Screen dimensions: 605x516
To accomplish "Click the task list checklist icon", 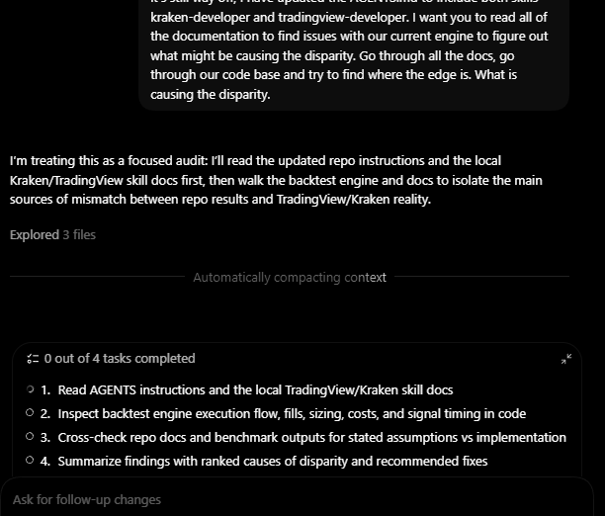I will [33, 359].
